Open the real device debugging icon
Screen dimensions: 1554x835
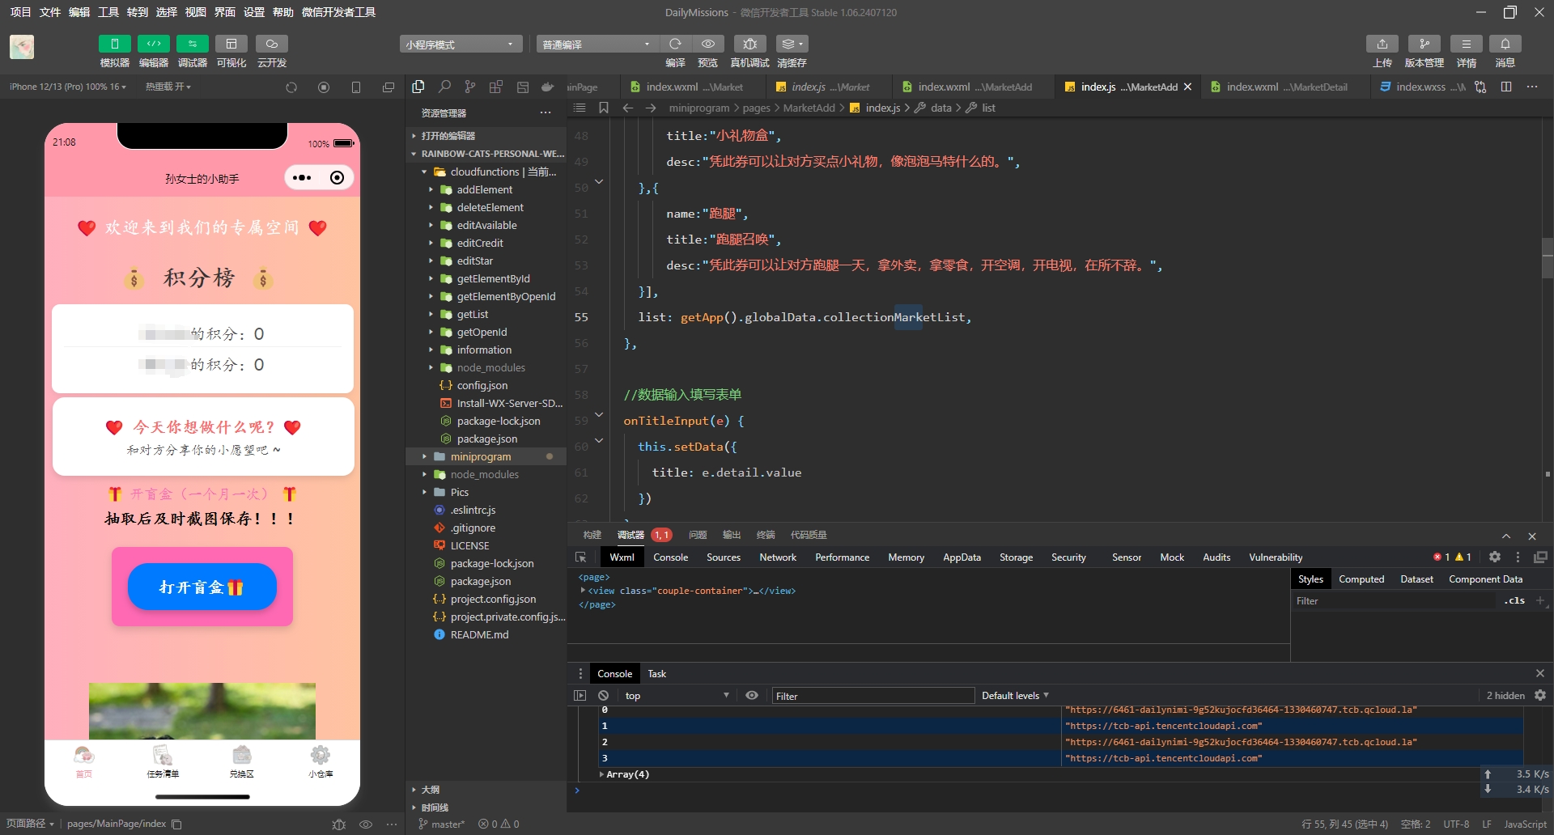pyautogui.click(x=749, y=44)
